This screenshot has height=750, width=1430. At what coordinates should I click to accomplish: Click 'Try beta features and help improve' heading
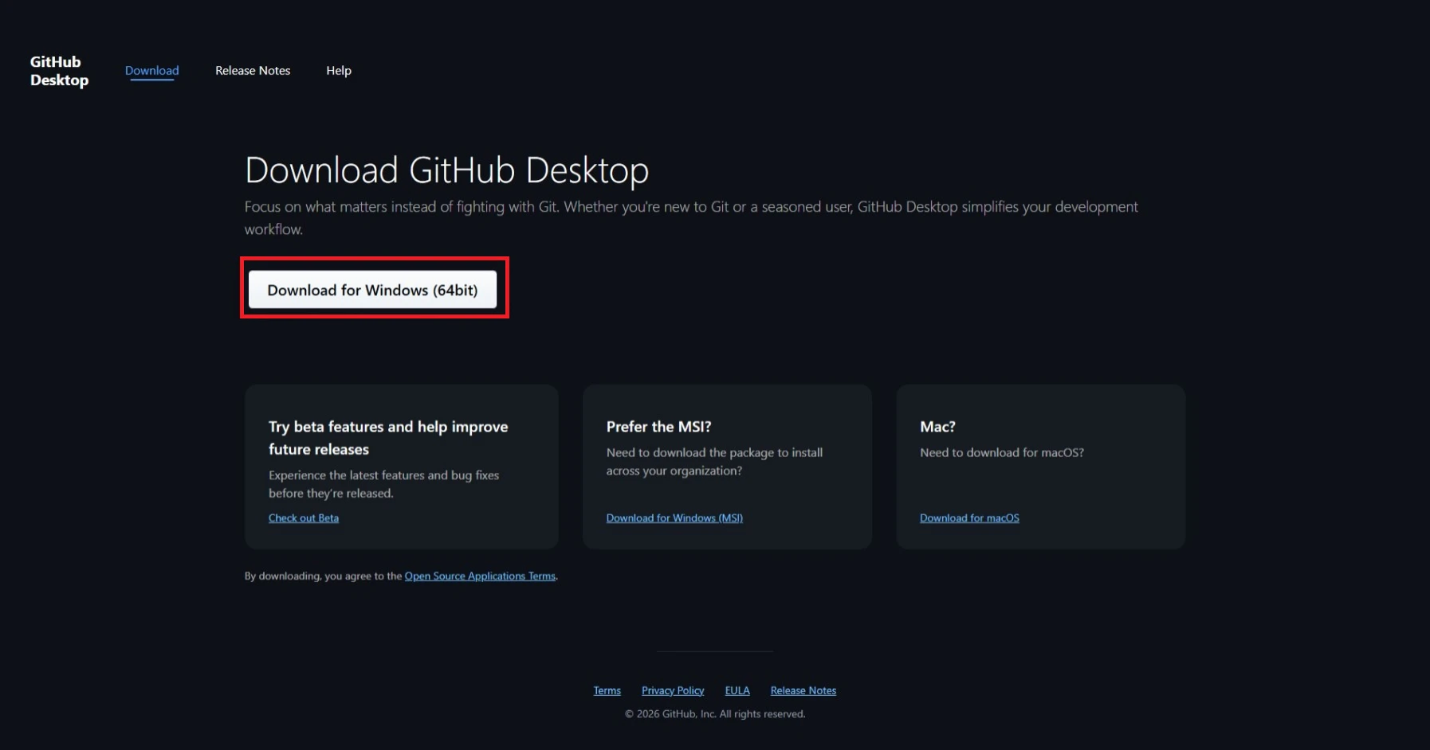(388, 438)
